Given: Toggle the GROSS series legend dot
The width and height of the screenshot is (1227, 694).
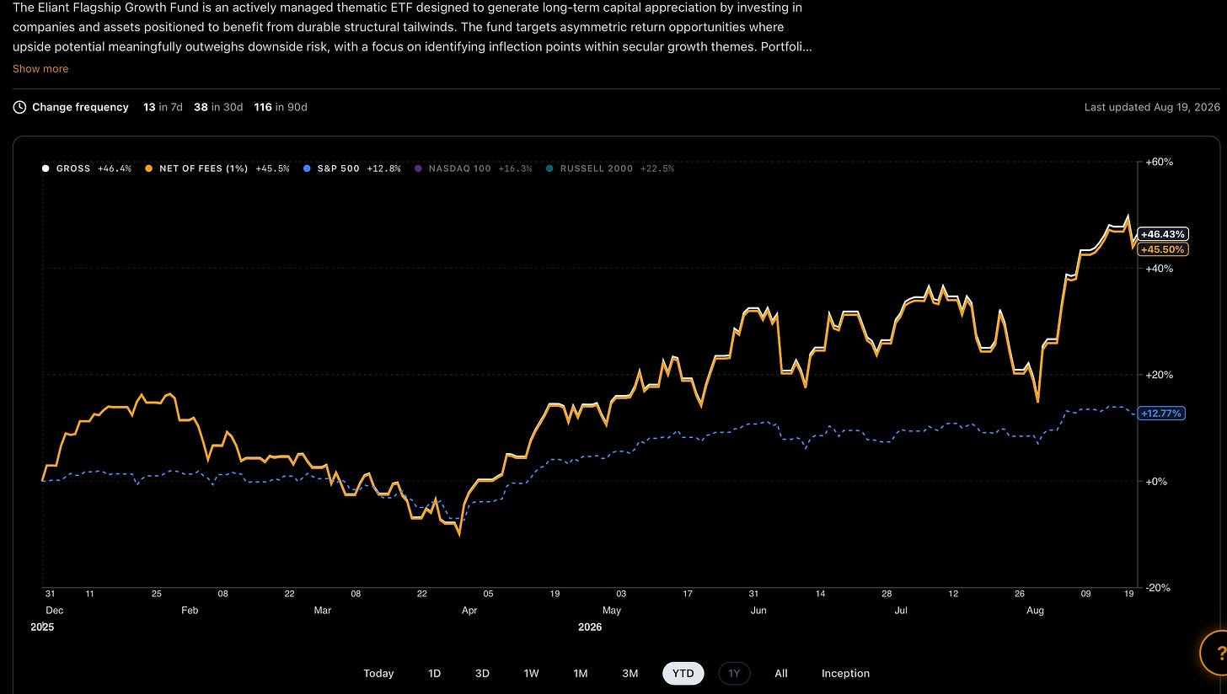Looking at the screenshot, I should tap(46, 168).
